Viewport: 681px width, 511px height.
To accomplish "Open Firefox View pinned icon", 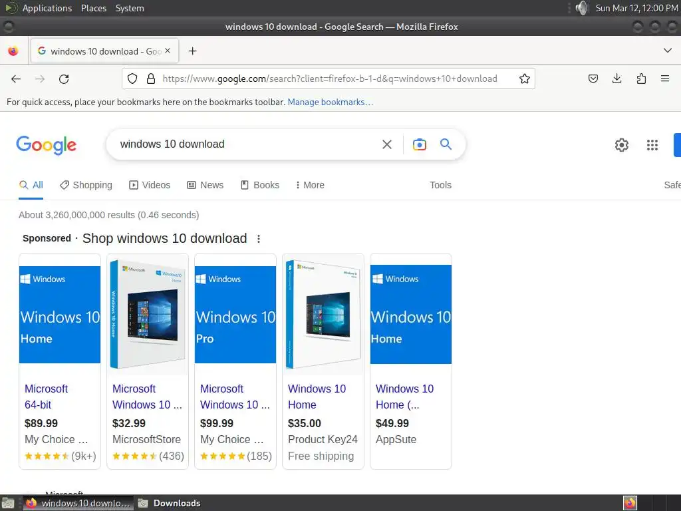I will pos(13,51).
